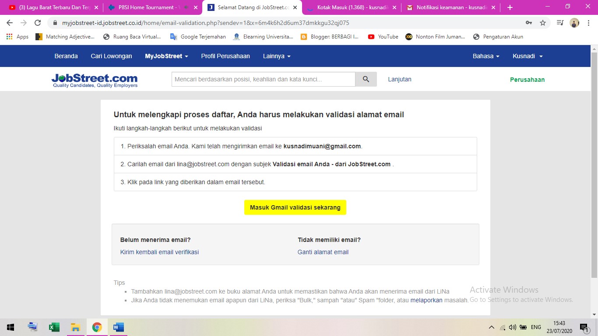The height and width of the screenshot is (336, 598).
Task: Expand the Lainnya dropdown menu
Action: tap(277, 56)
